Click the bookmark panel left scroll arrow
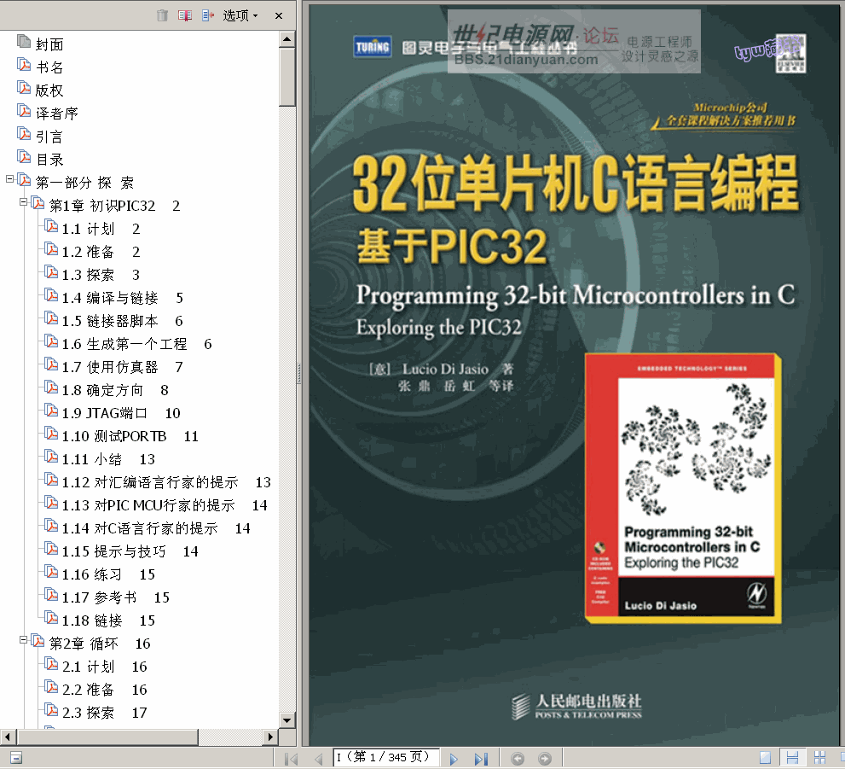The height and width of the screenshot is (769, 845). pyautogui.click(x=7, y=737)
